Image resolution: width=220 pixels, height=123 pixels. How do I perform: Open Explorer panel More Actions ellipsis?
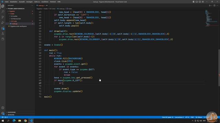32,5
